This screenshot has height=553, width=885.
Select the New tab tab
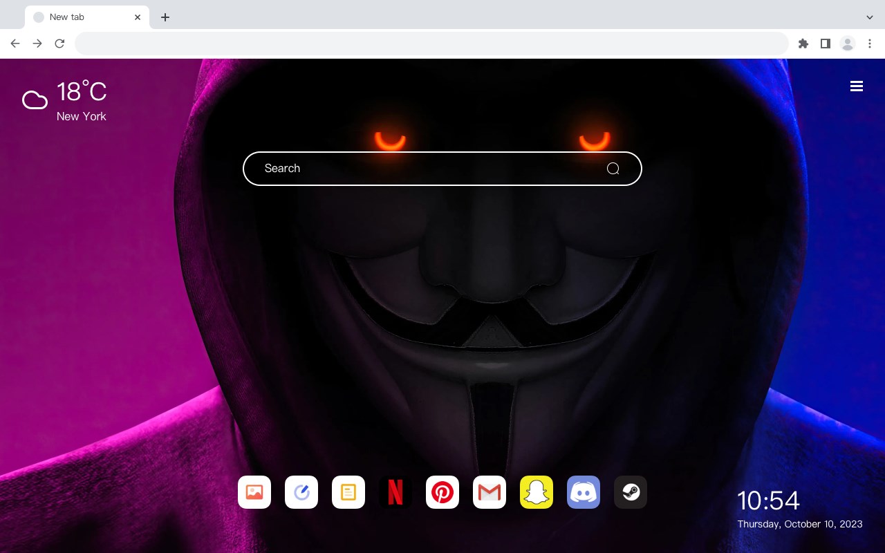tap(87, 17)
